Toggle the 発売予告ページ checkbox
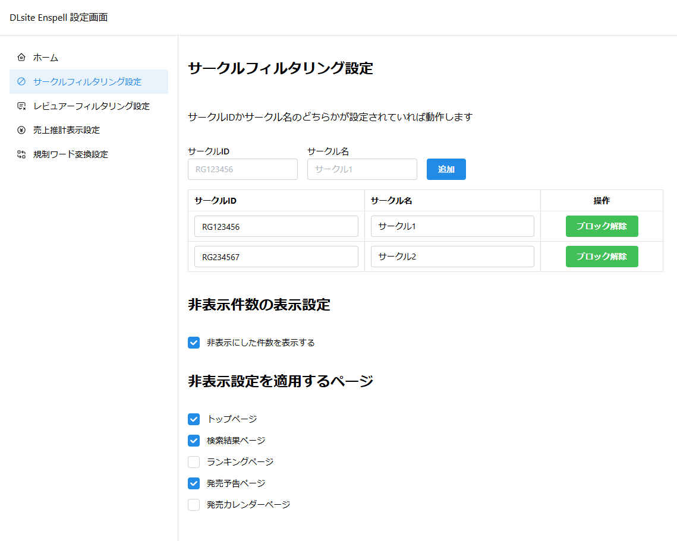 click(x=194, y=483)
